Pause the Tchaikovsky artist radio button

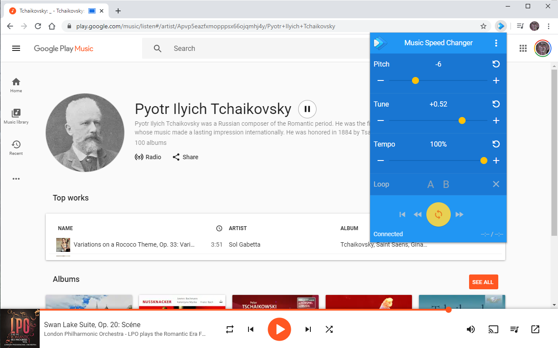(307, 109)
